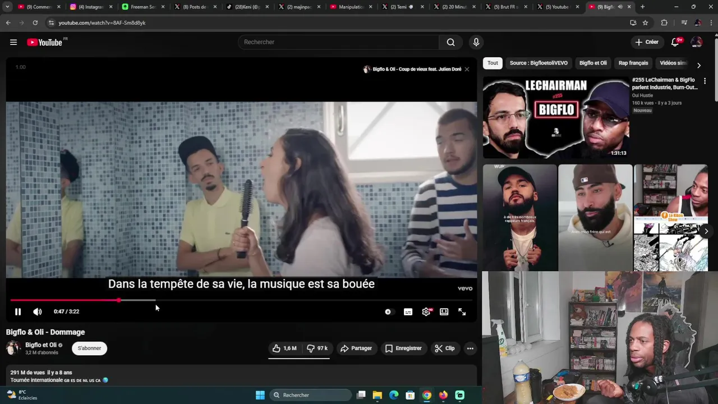Save video with Enregistrer button
The width and height of the screenshot is (718, 404).
coord(403,348)
